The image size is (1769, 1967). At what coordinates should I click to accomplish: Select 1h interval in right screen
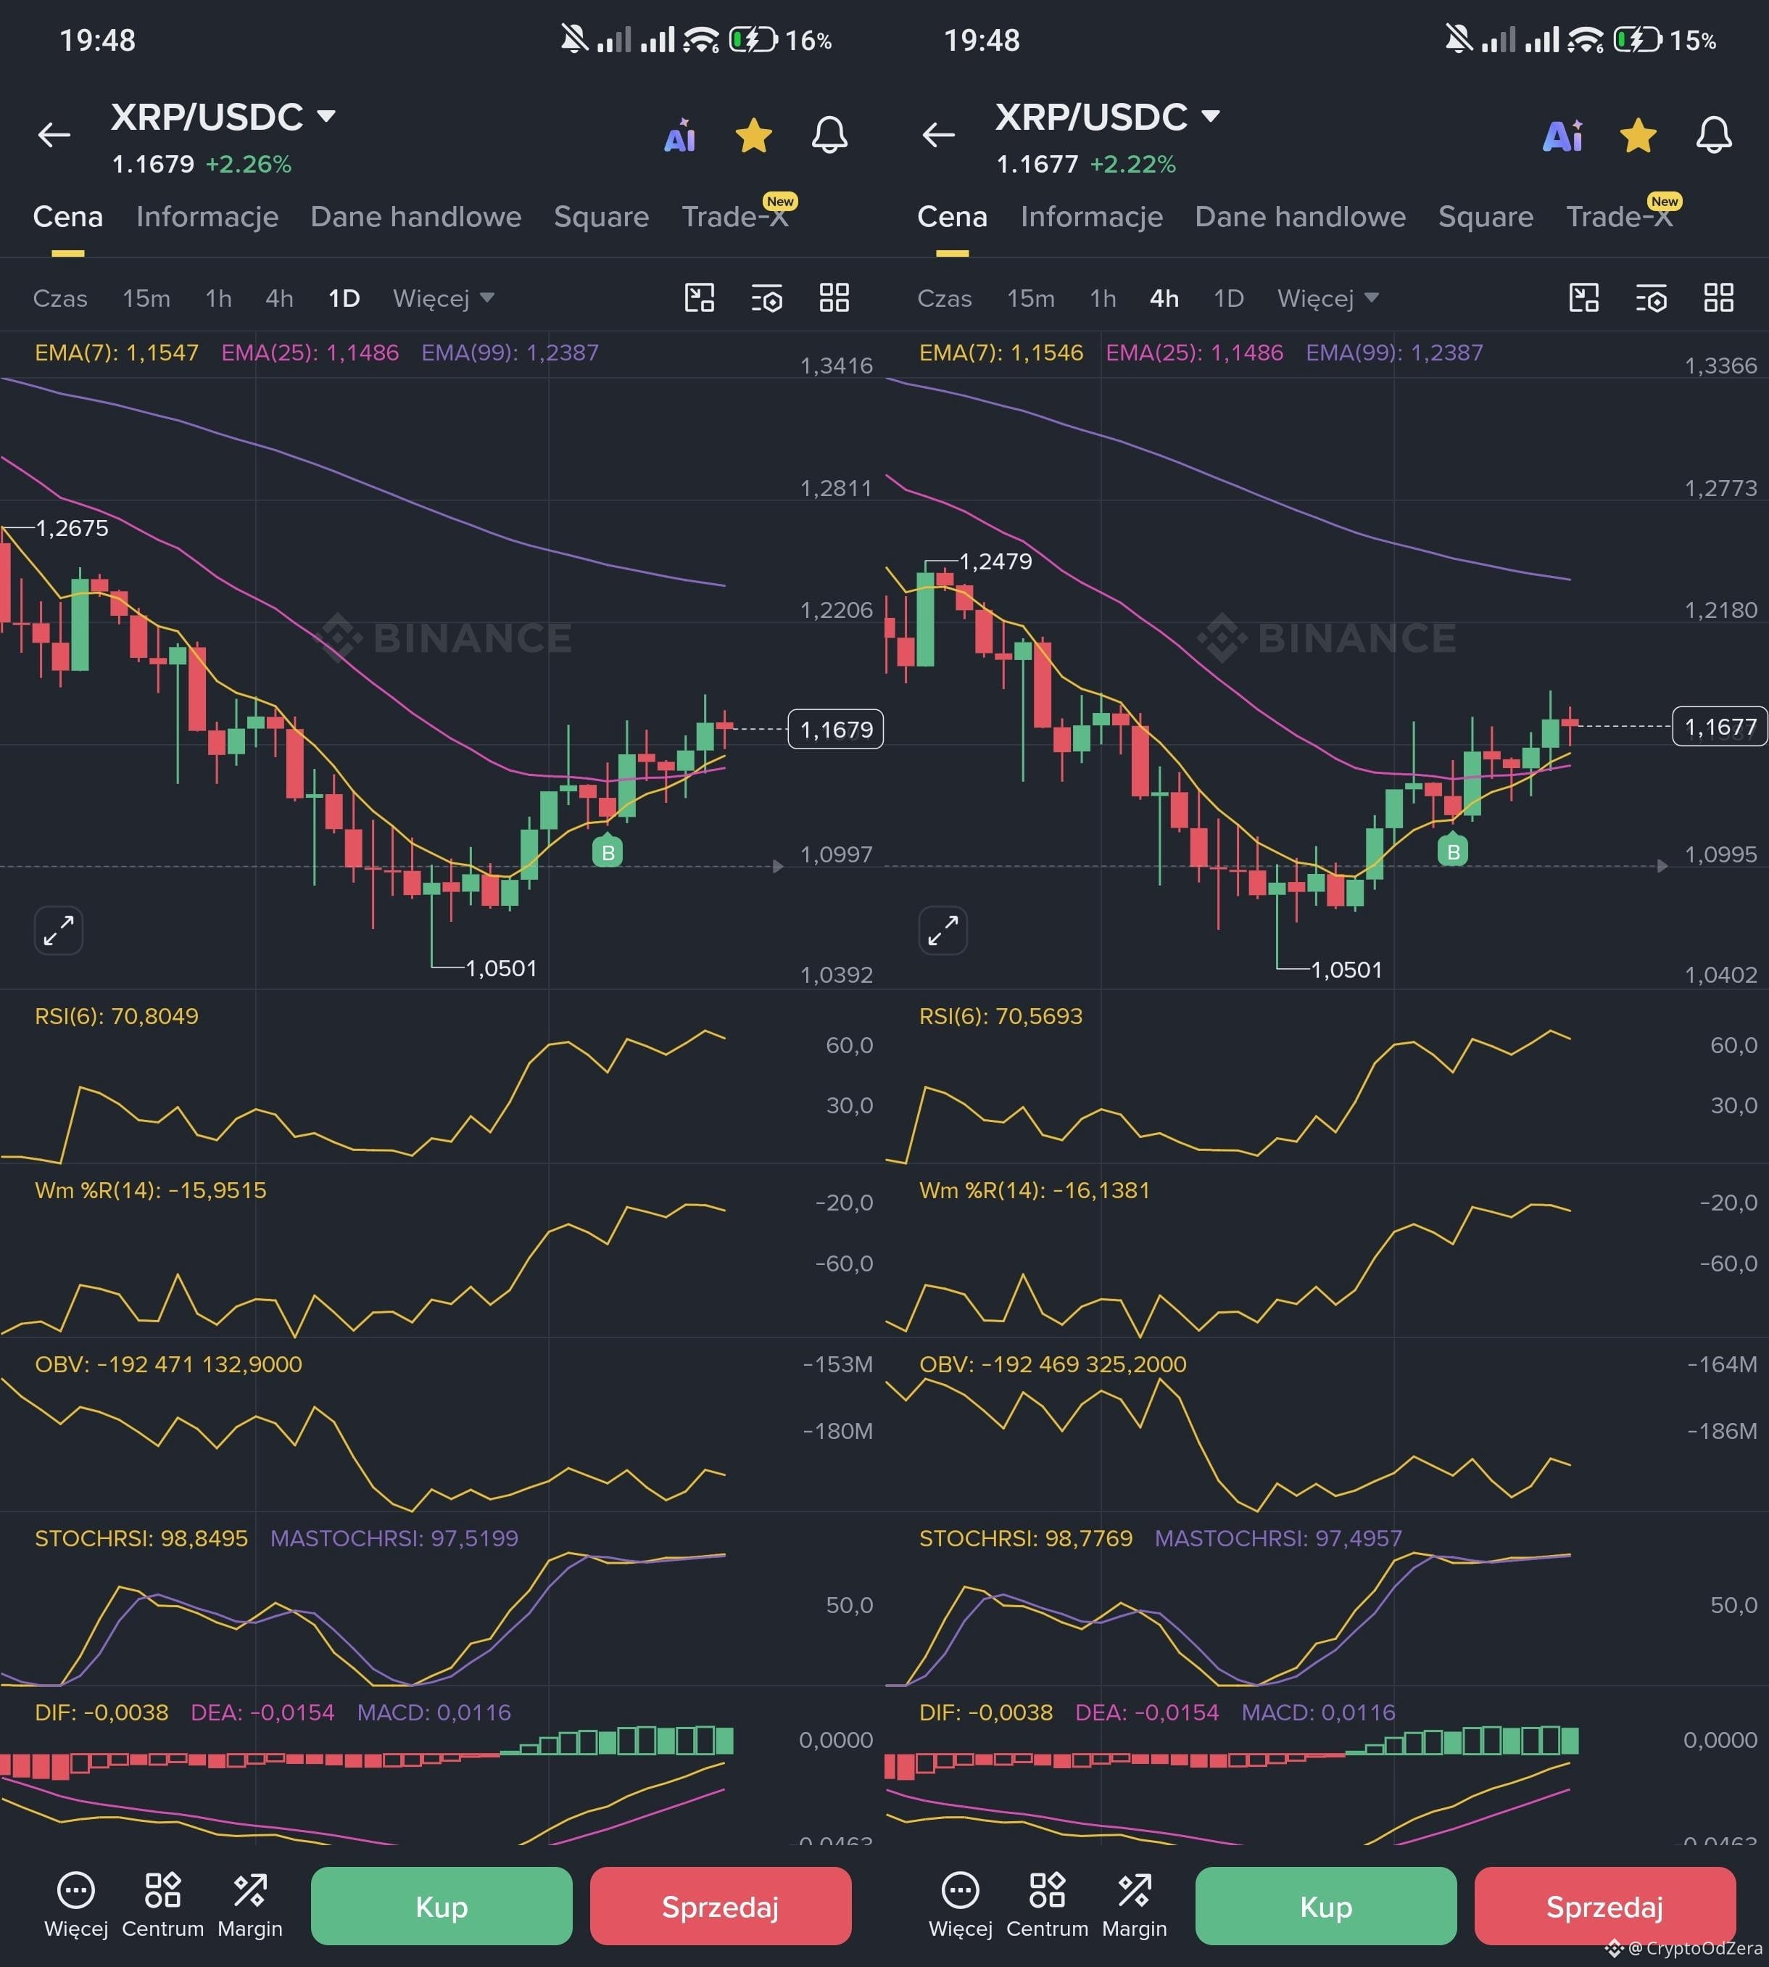(x=1103, y=299)
